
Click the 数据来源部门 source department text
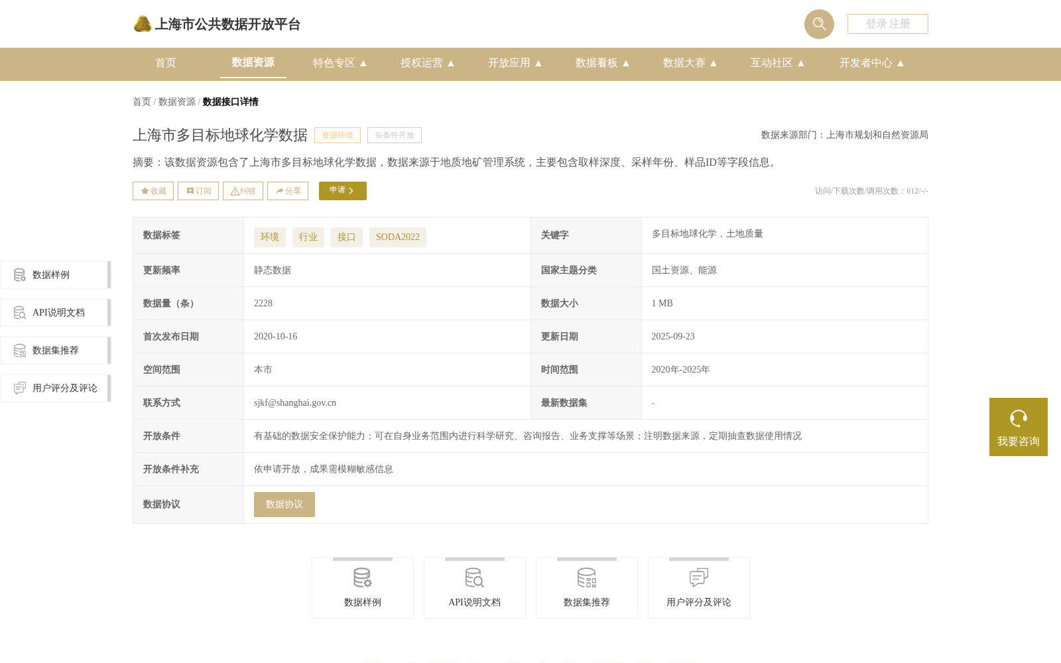tap(845, 135)
